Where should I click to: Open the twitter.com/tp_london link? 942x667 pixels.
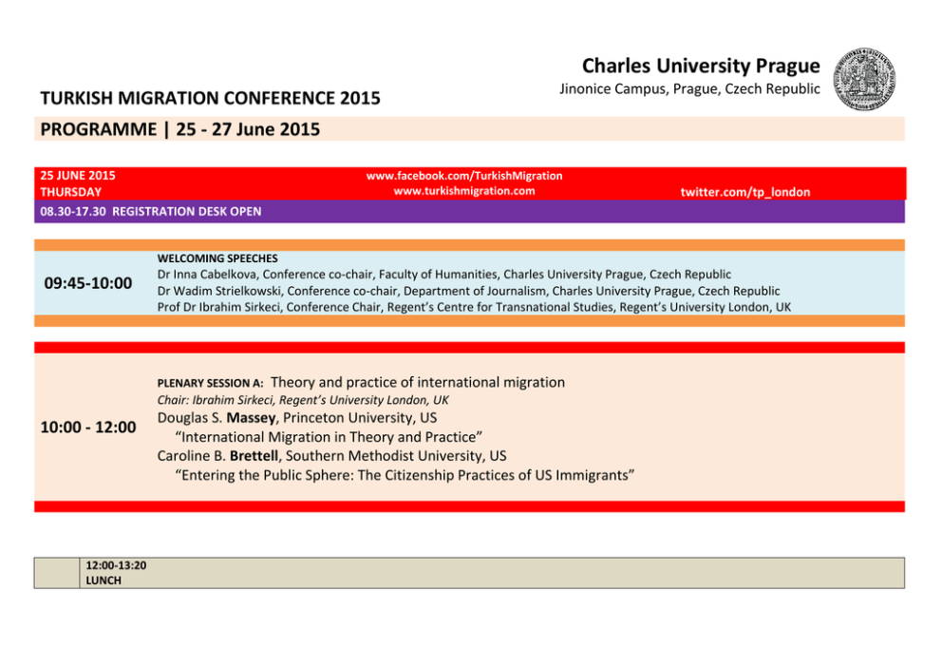[x=744, y=192]
